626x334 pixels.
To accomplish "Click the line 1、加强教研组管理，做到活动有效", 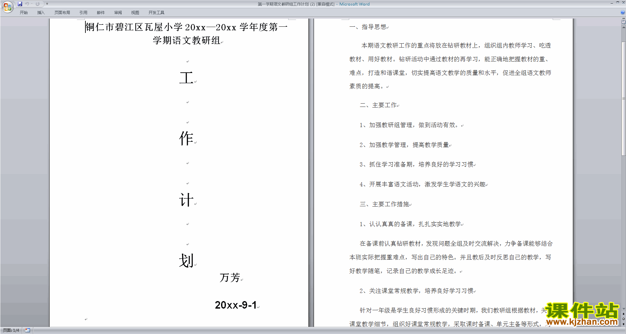I will point(410,125).
